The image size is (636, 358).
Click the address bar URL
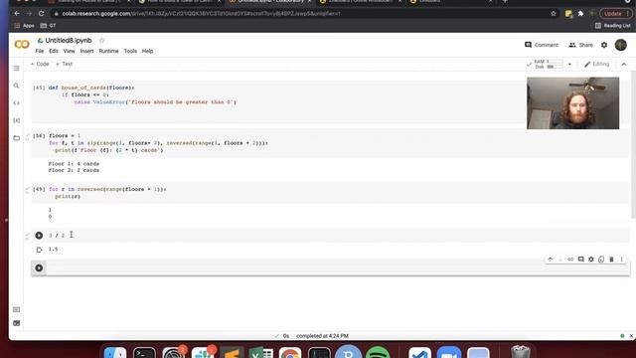(201, 13)
